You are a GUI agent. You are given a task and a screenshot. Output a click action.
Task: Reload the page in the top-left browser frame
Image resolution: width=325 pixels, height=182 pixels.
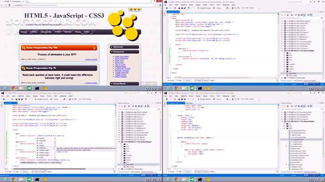pyautogui.click(x=9, y=5)
